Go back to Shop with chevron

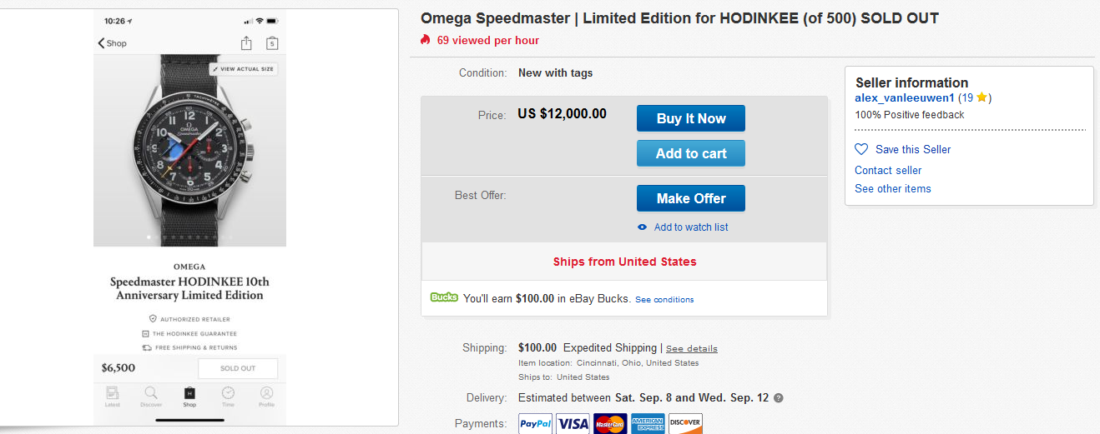(x=102, y=43)
